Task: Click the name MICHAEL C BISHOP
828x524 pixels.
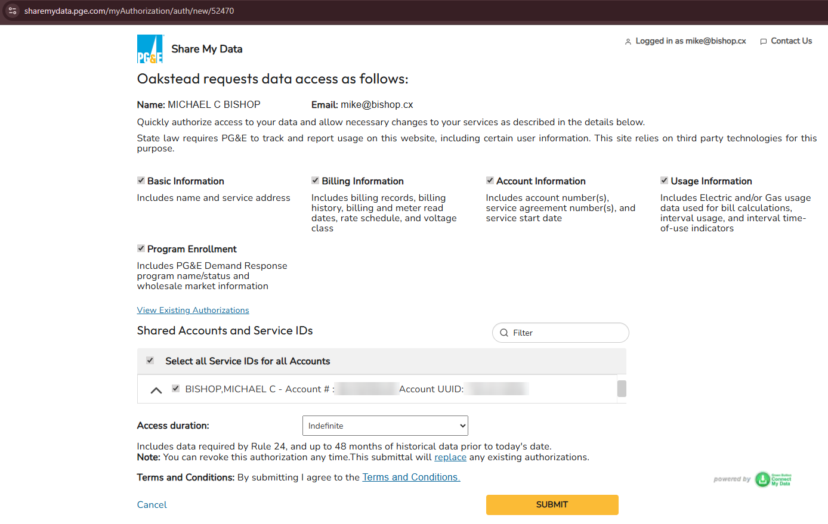Action: coord(214,105)
